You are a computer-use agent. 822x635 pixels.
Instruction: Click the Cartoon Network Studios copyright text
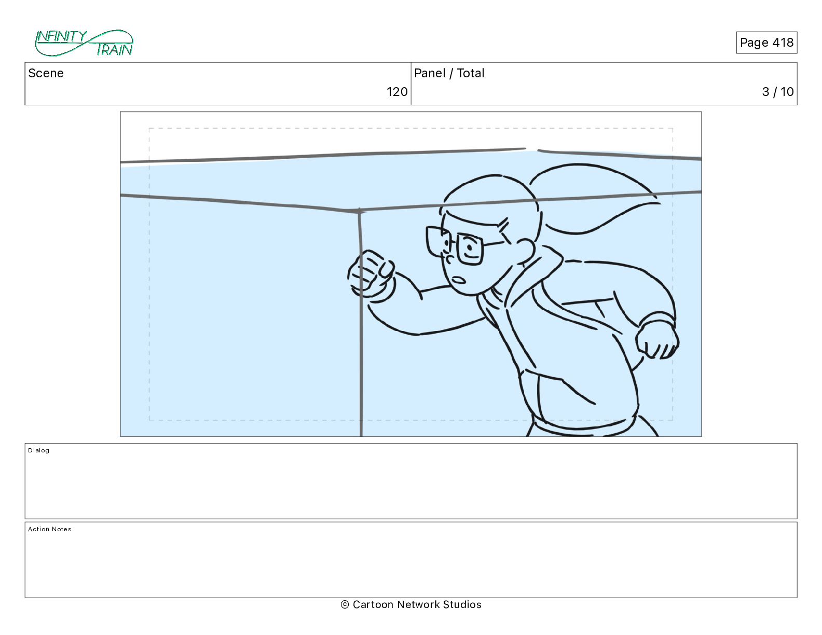[x=411, y=604]
